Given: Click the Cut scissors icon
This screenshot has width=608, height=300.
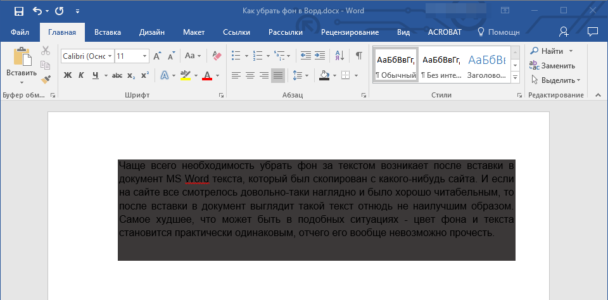Looking at the screenshot, I should [x=46, y=51].
